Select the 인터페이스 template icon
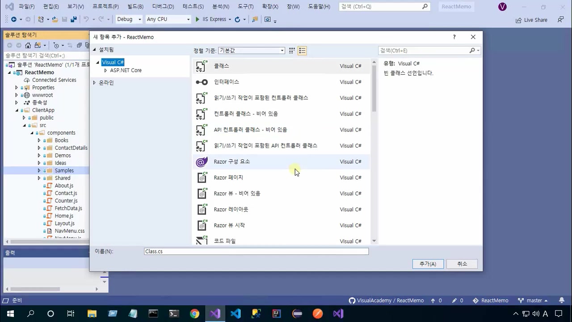572x322 pixels. click(x=202, y=82)
